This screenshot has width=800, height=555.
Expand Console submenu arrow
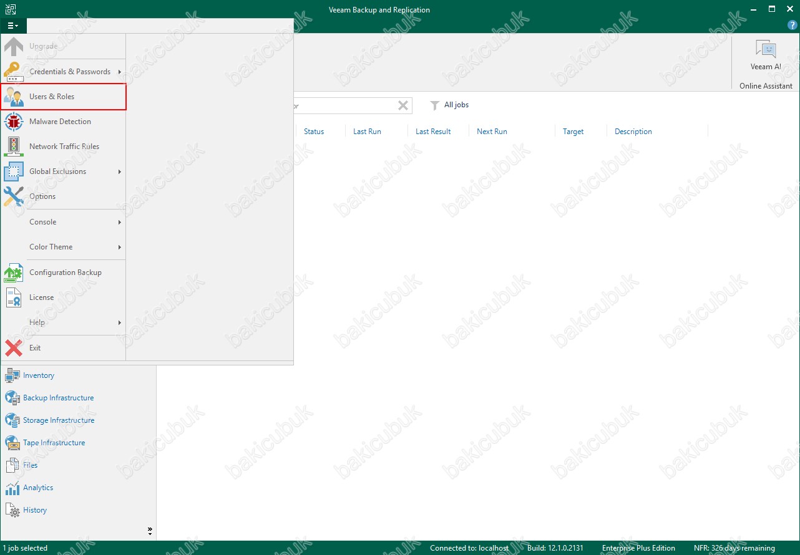coord(119,222)
